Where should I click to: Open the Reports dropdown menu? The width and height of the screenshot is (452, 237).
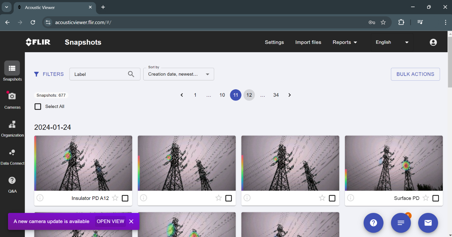[x=345, y=42]
